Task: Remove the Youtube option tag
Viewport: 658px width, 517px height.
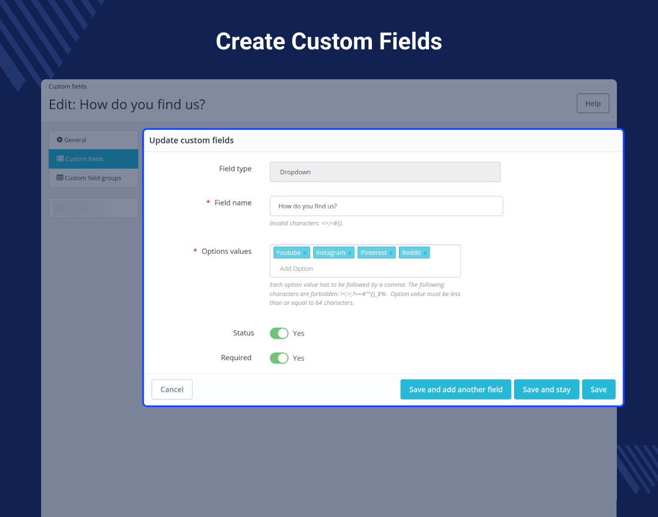Action: tap(305, 253)
